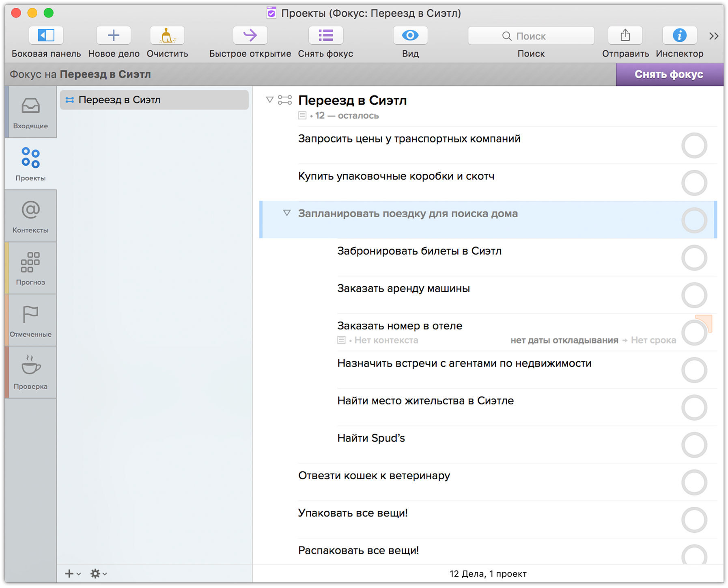The width and height of the screenshot is (728, 588).
Task: Collapse the Переезд в Сиэтл project
Action: [269, 99]
